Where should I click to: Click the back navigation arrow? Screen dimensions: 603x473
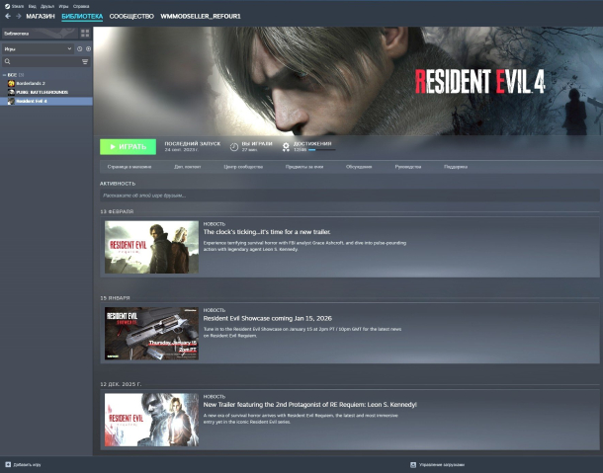click(7, 16)
